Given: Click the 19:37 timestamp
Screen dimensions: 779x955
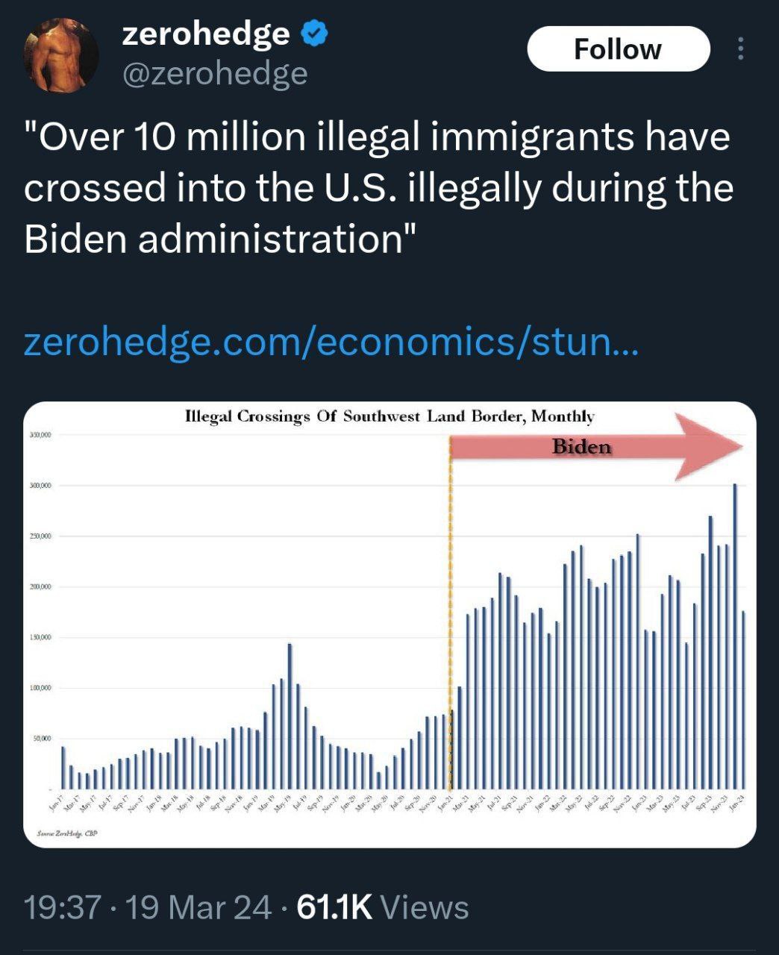Looking at the screenshot, I should click(x=63, y=907).
